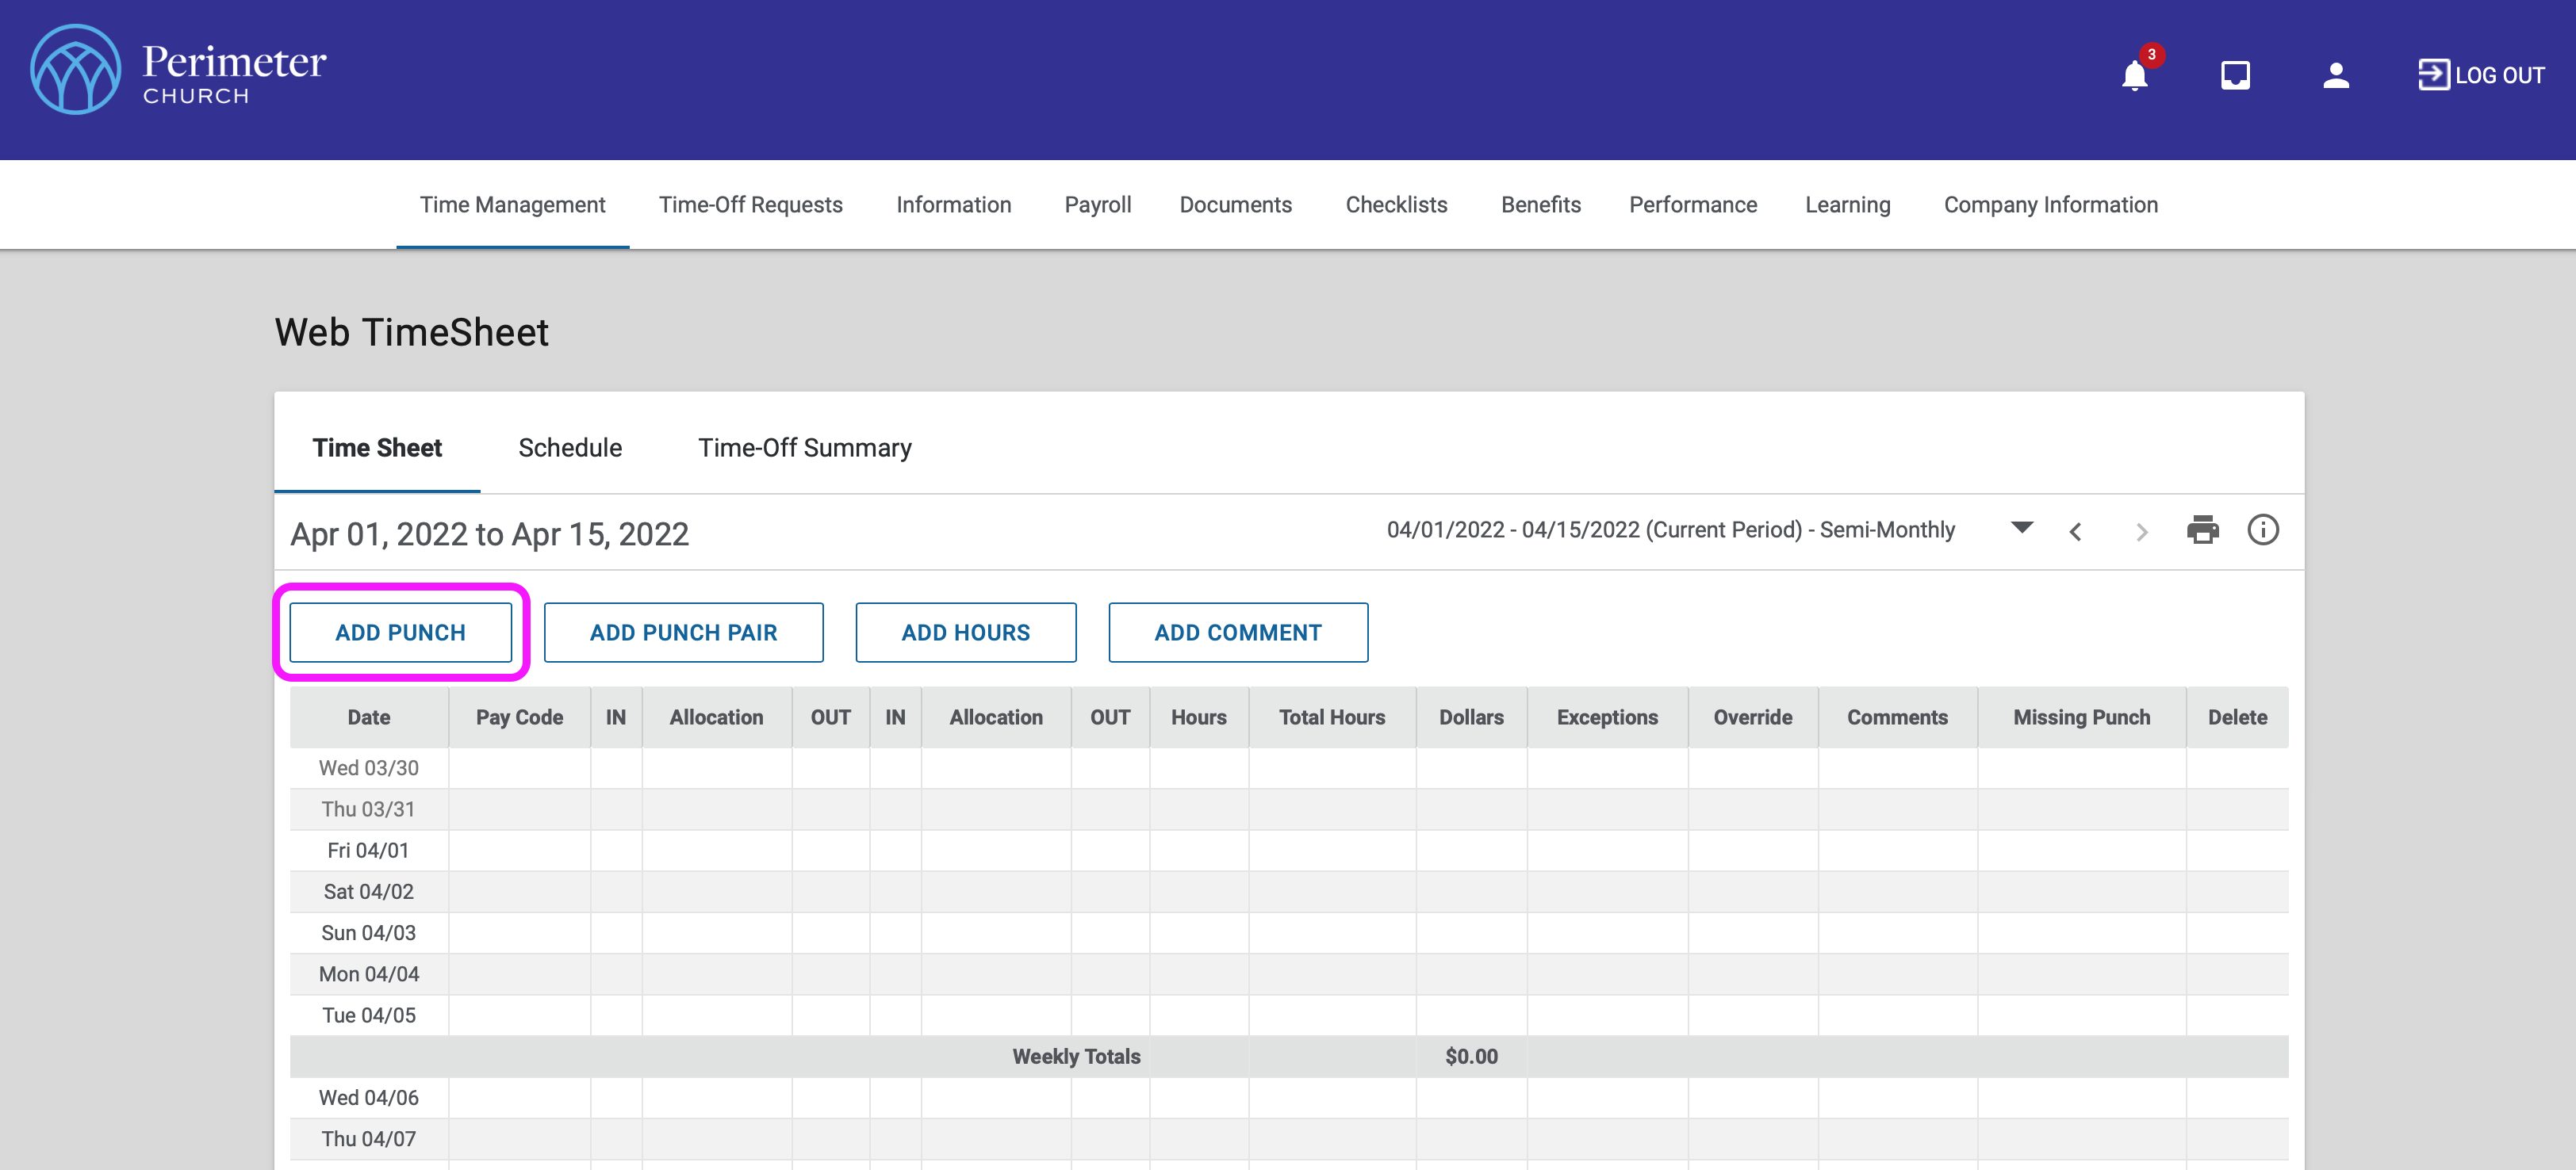The height and width of the screenshot is (1170, 2576).
Task: Click the Apr 01, 2022 date range
Action: [489, 534]
